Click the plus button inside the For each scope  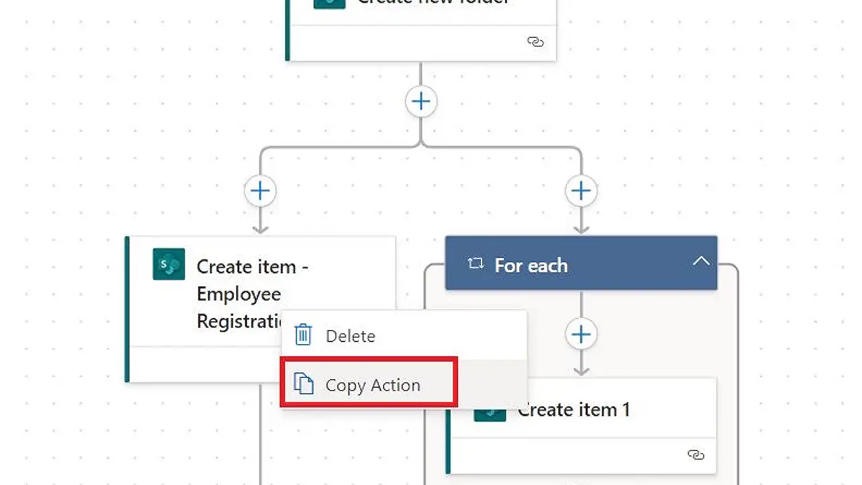tap(581, 334)
